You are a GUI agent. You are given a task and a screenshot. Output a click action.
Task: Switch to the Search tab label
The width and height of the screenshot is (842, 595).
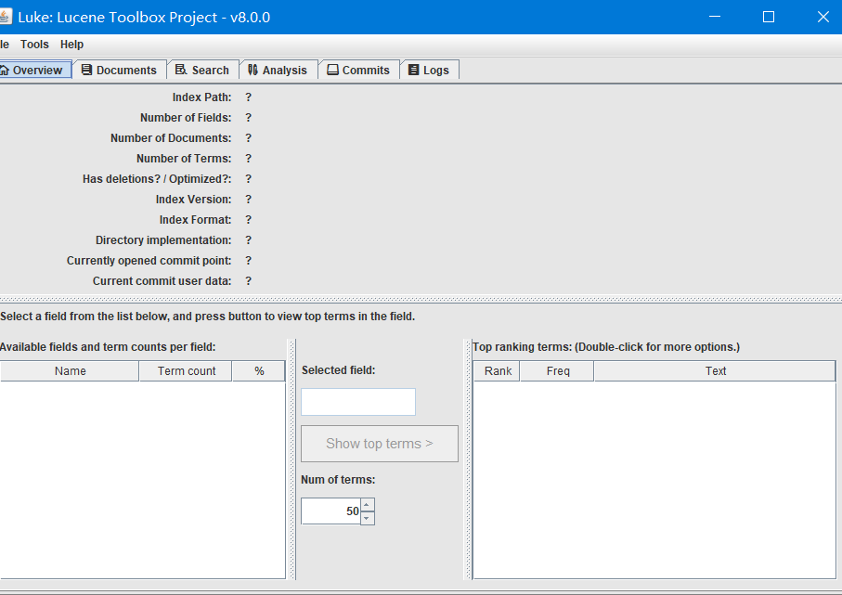[x=210, y=71]
